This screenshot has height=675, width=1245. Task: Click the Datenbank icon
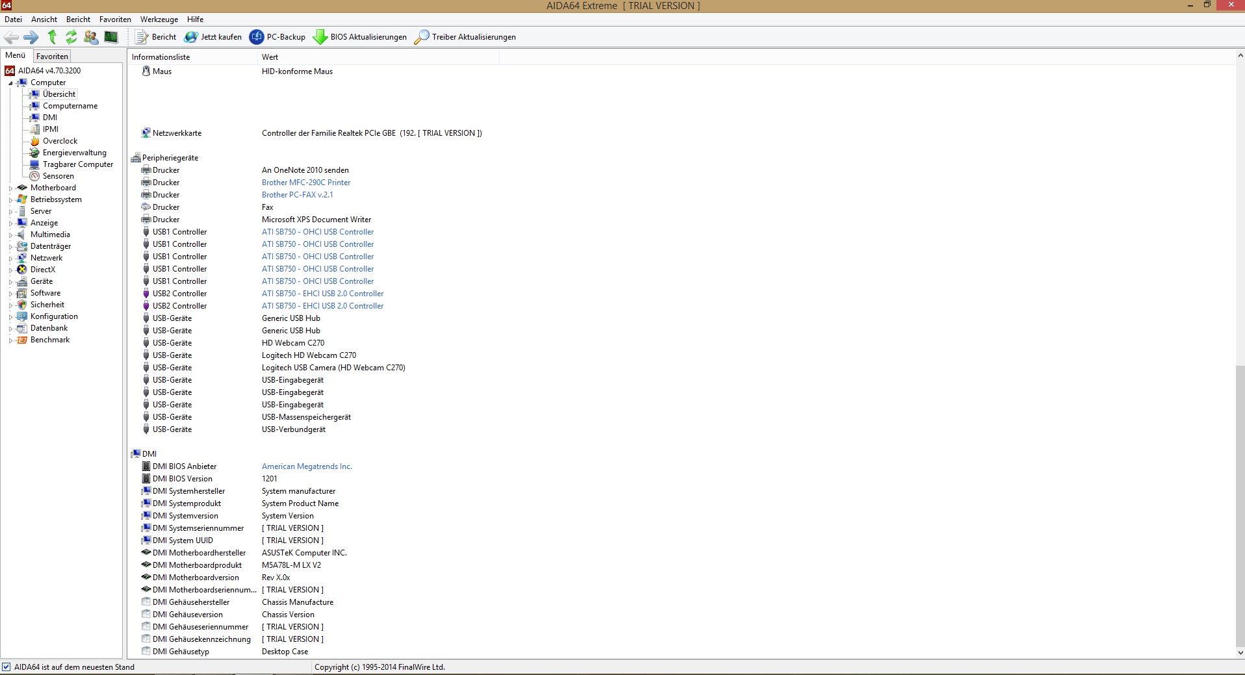click(22, 328)
